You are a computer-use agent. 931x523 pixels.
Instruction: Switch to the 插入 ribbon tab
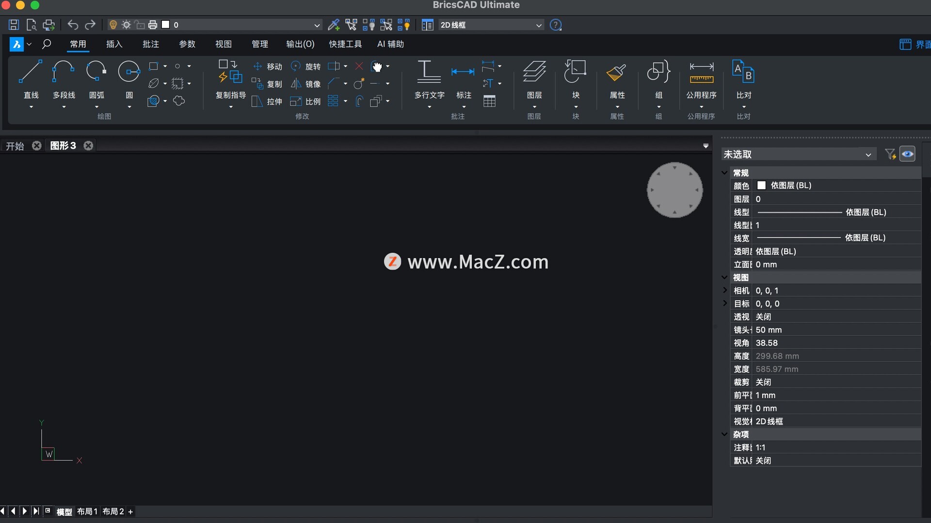[x=114, y=44]
